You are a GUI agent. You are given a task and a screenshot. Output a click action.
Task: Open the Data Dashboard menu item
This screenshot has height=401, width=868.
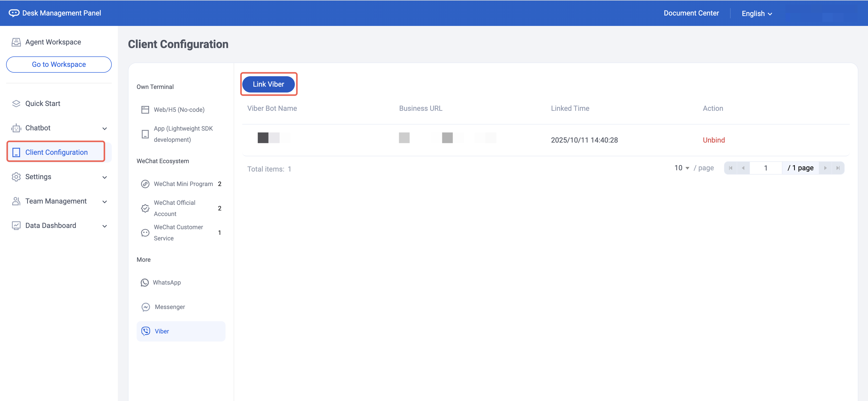(51, 226)
